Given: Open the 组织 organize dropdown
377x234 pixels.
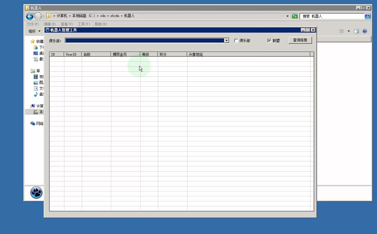Looking at the screenshot, I should pyautogui.click(x=34, y=31).
